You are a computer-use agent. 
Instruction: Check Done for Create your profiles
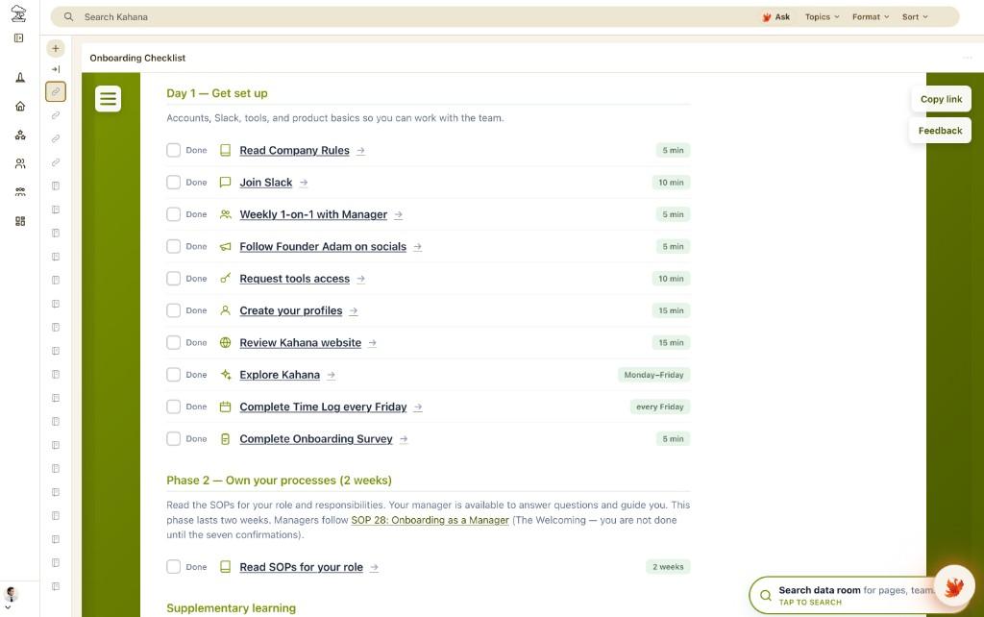pos(173,310)
